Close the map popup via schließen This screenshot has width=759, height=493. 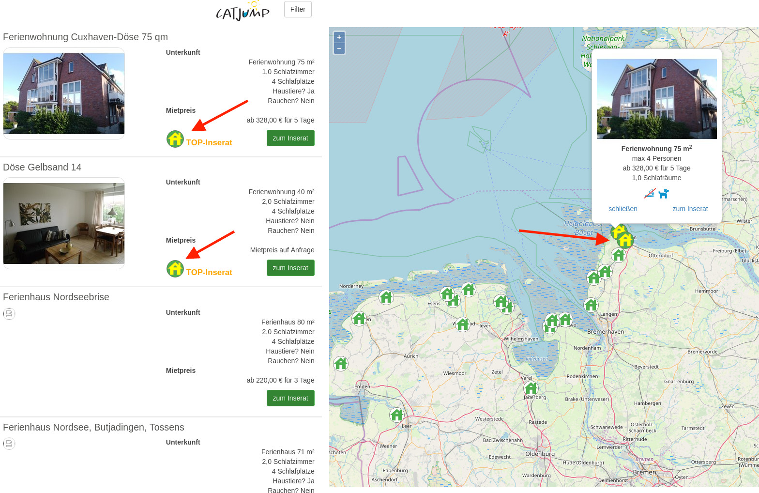[622, 209]
